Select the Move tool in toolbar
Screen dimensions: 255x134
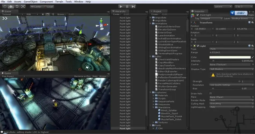coord(11,7)
